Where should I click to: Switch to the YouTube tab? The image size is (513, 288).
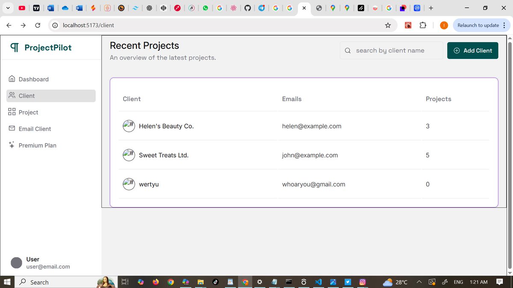coord(22,8)
